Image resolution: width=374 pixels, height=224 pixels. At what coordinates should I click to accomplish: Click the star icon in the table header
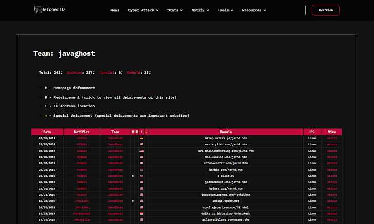[146, 132]
